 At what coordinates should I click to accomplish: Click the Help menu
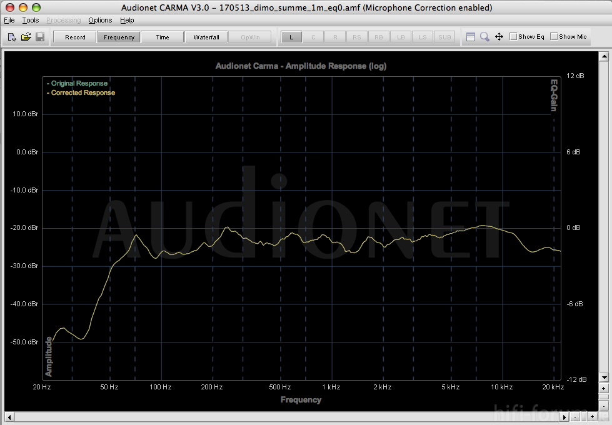point(127,20)
